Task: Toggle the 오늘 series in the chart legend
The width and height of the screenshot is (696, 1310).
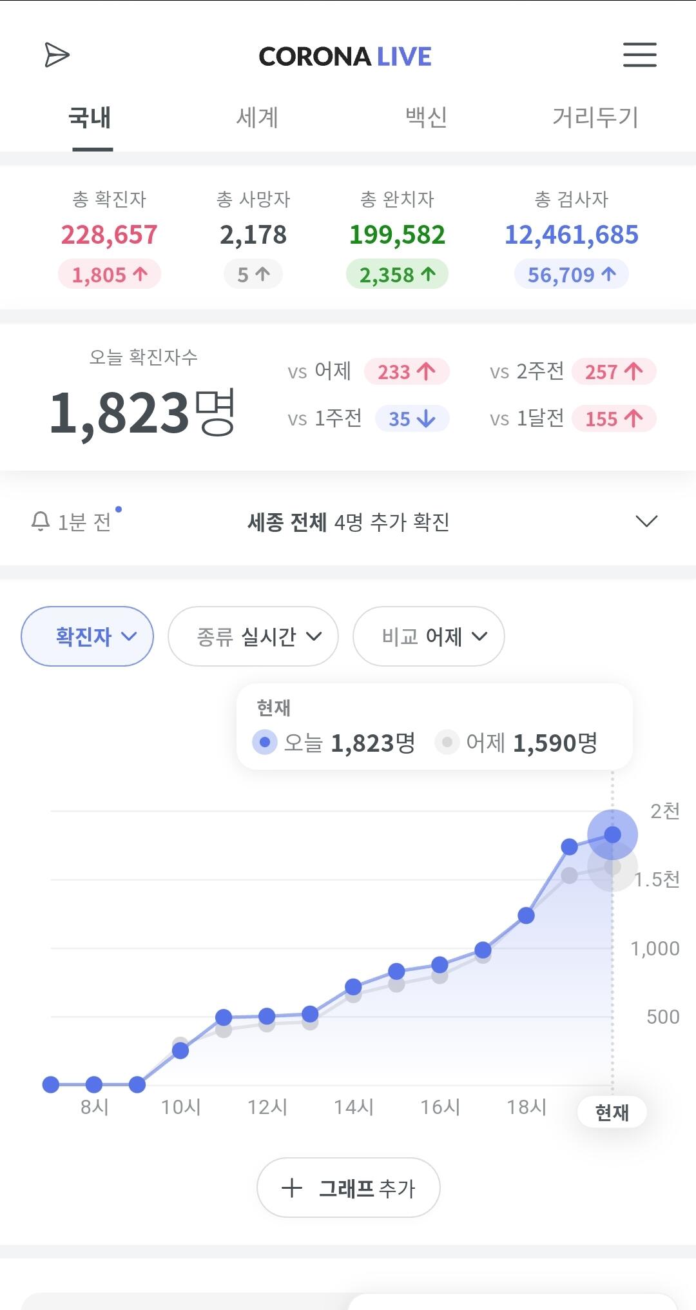Action: tap(265, 743)
